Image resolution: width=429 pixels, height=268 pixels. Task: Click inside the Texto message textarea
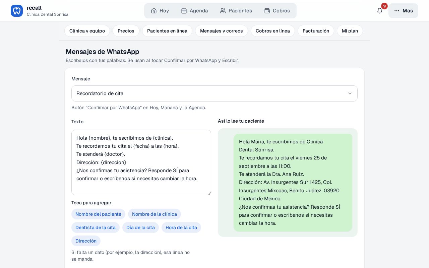pyautogui.click(x=141, y=162)
